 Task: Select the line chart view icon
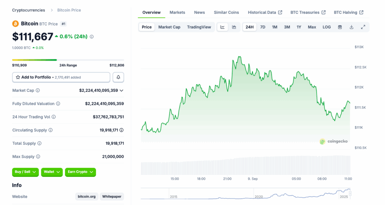223,27
